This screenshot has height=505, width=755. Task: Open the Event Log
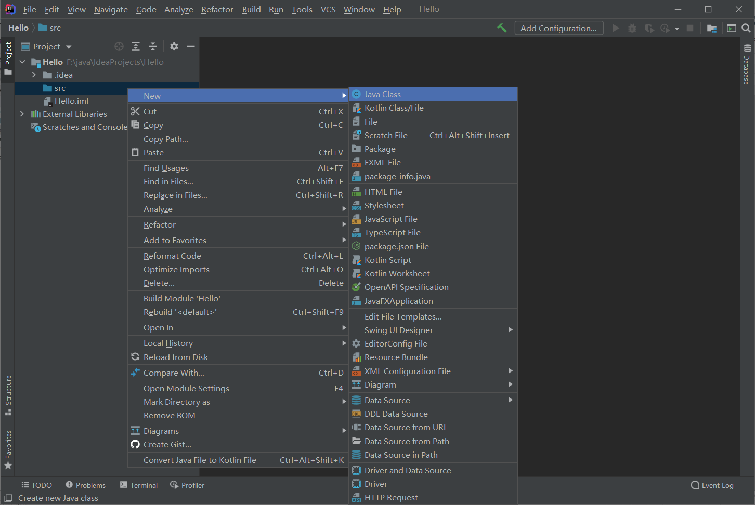click(x=712, y=485)
